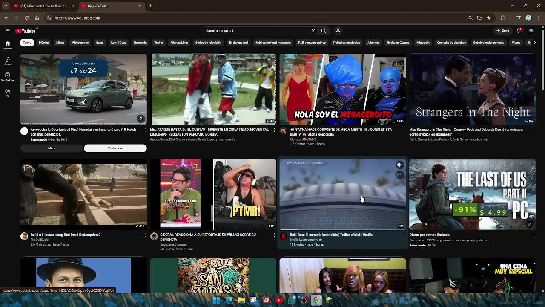Screen dimensions: 545x307
Task: Open the Megacerdito video thumbnail
Action: pyautogui.click(x=343, y=89)
